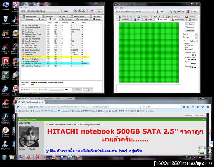Open Help menu in Error Scan window

(x=122, y=8)
